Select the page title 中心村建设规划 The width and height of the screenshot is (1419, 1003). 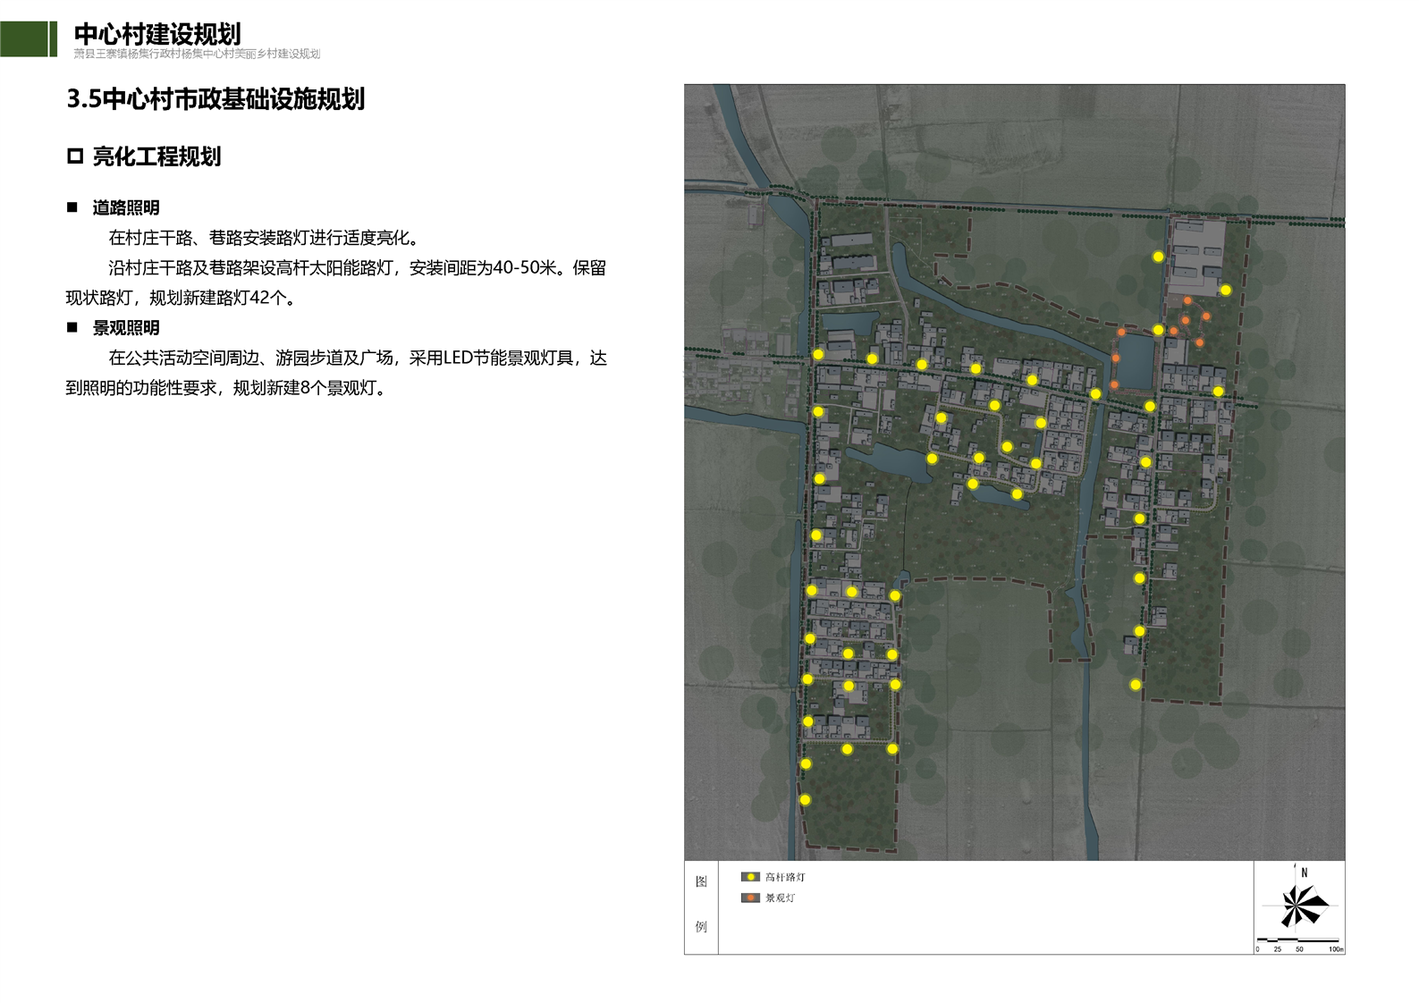pyautogui.click(x=157, y=34)
